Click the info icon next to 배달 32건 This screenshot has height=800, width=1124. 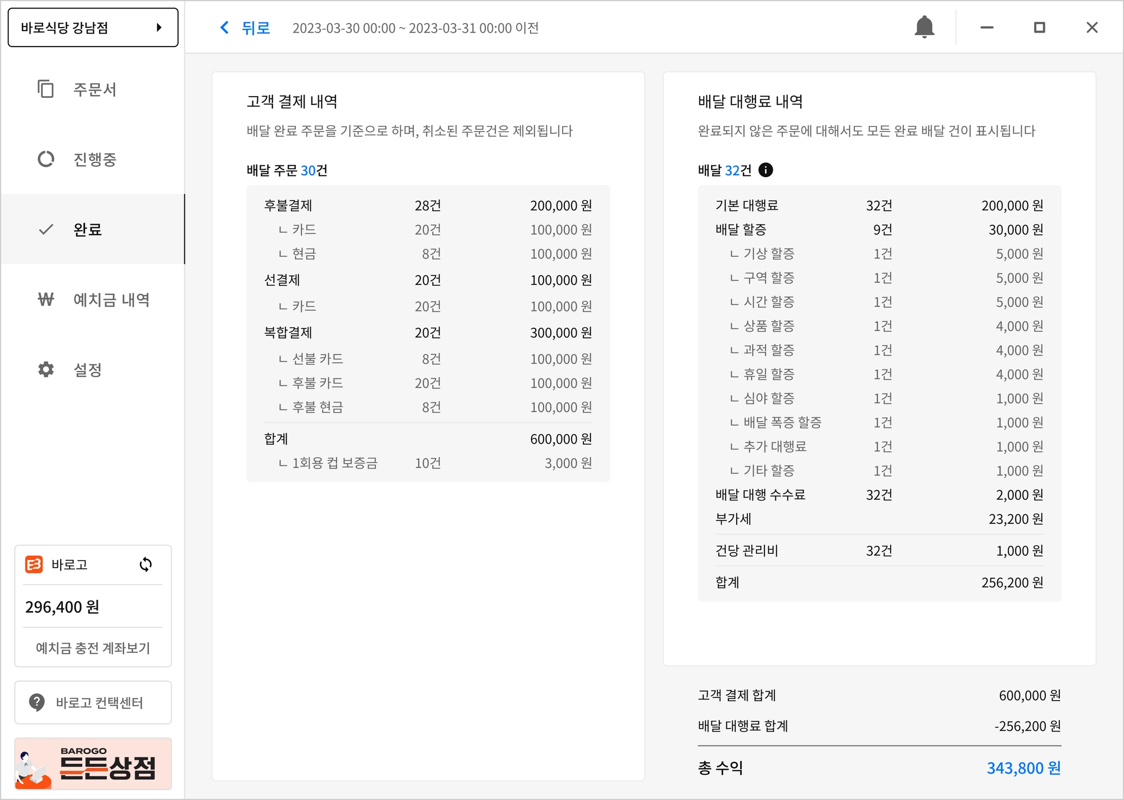tap(765, 170)
